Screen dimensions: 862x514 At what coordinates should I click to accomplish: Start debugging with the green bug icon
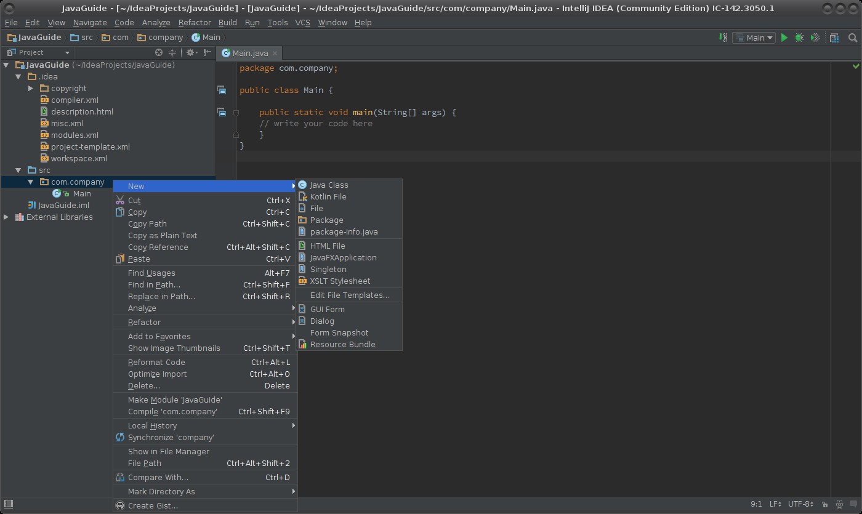(799, 38)
